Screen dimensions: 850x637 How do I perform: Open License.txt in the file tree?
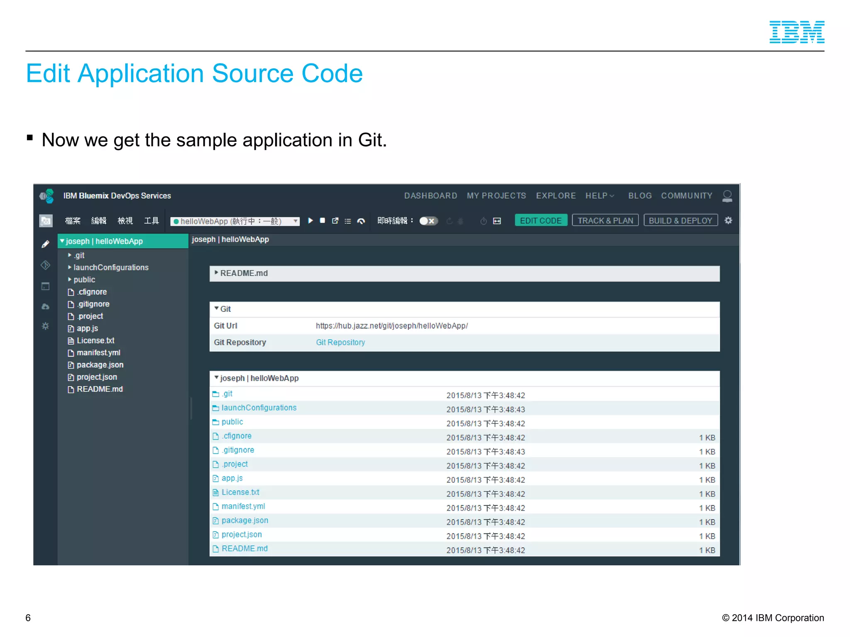(95, 340)
